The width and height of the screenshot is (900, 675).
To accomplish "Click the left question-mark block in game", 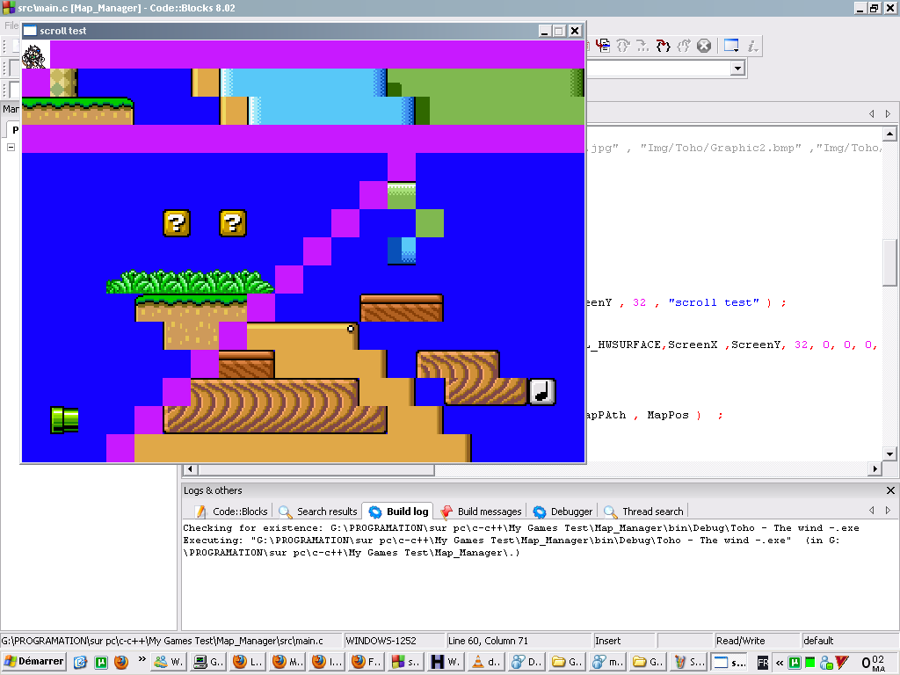I will click(177, 223).
